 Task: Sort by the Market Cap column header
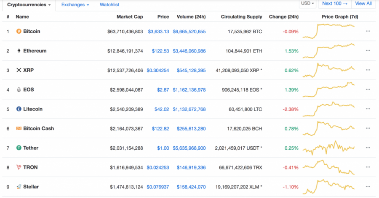pyautogui.click(x=130, y=17)
